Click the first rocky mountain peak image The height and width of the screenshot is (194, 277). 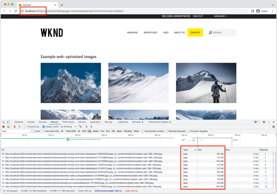point(71,83)
